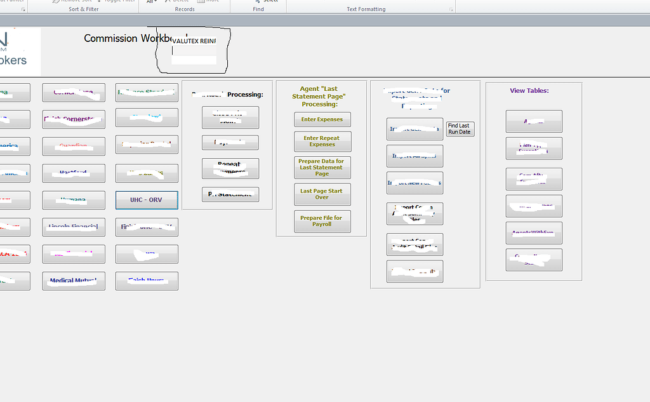Click the More icon in the Records group

200,1
